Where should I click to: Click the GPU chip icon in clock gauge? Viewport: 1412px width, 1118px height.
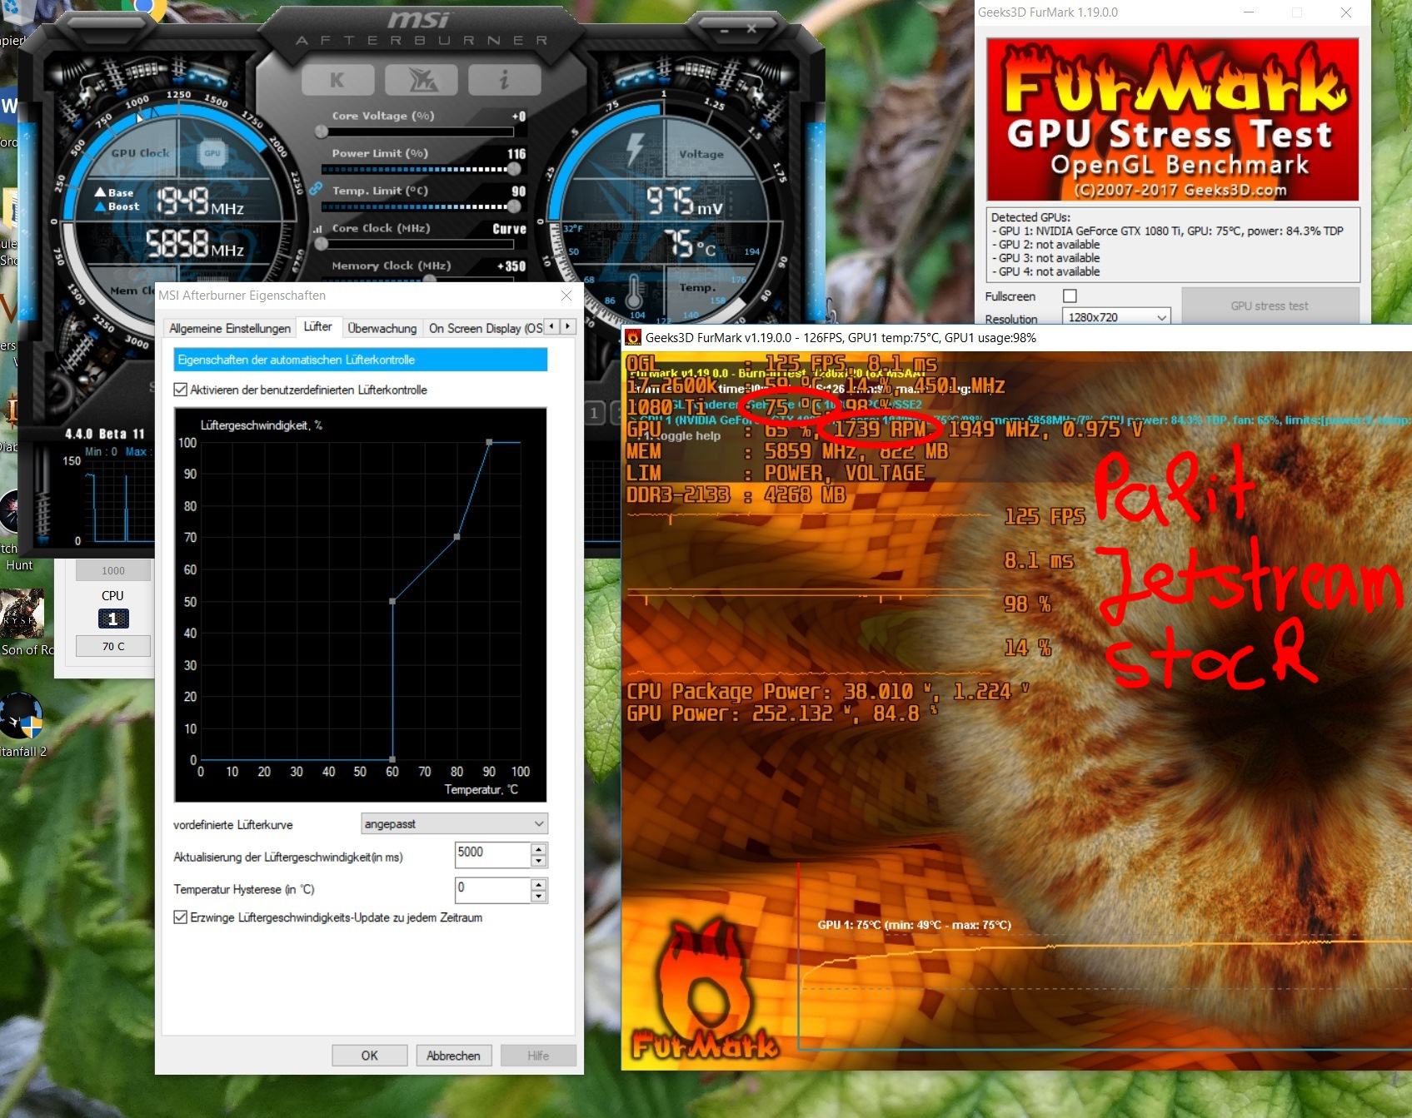212,153
